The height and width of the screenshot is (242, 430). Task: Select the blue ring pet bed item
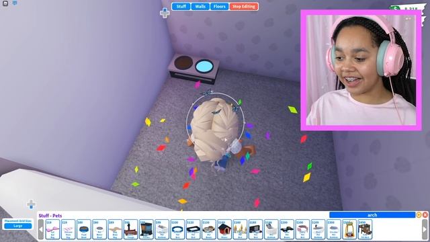(x=177, y=229)
